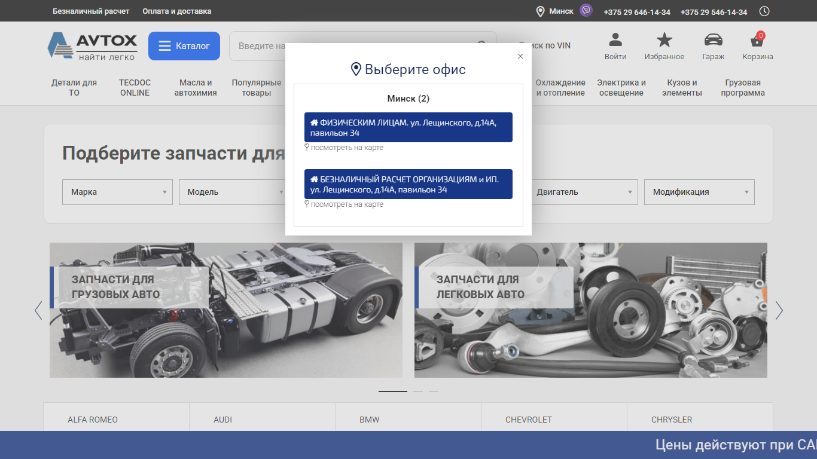Select БЕЗНАЛИЧНЫЙ РАСЧЕТ ОРГАНИЗАЦИЯМ и ИП office
This screenshot has width=817, height=459.
[x=408, y=184]
